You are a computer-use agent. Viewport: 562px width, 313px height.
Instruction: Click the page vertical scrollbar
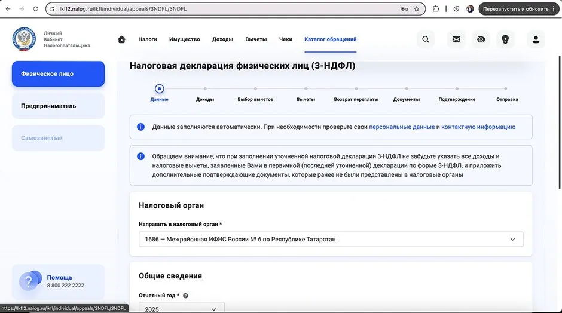pos(560,122)
